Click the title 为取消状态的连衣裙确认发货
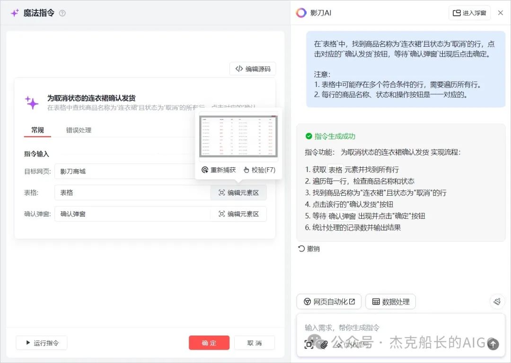Screen dimensions: 511x363 91,98
